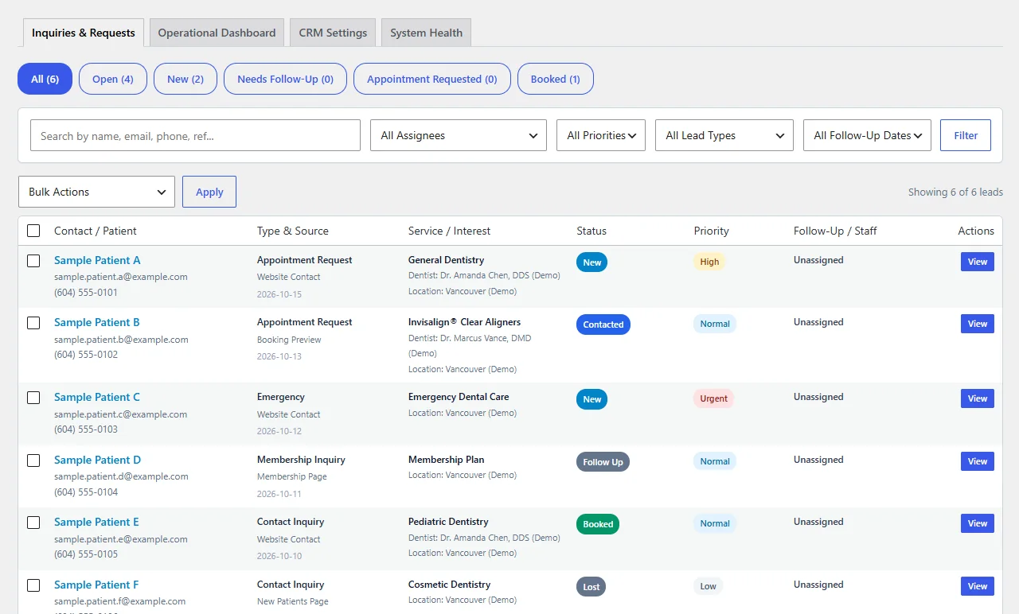Image resolution: width=1019 pixels, height=614 pixels.
Task: Open Sample Patient B contact link
Action: 97,322
